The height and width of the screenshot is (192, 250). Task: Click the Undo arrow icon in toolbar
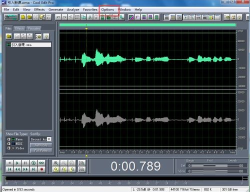58,17
